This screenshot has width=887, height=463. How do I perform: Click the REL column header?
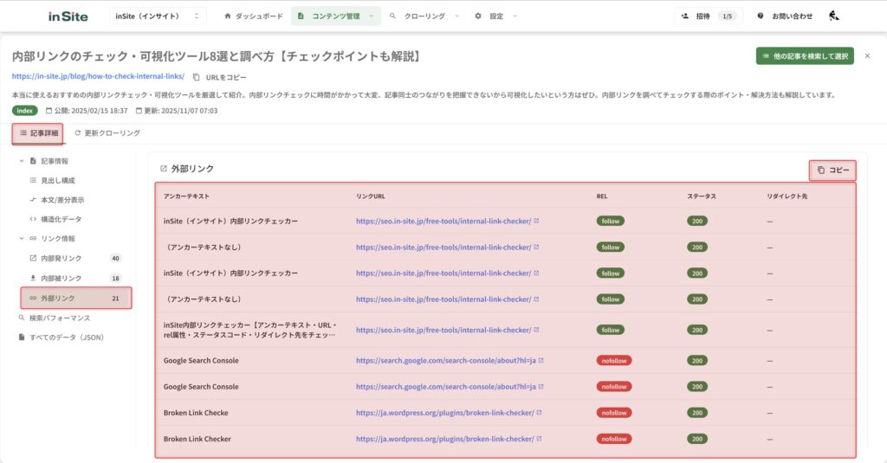pyautogui.click(x=602, y=196)
